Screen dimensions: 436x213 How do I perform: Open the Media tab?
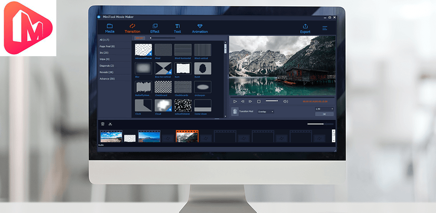[109, 29]
